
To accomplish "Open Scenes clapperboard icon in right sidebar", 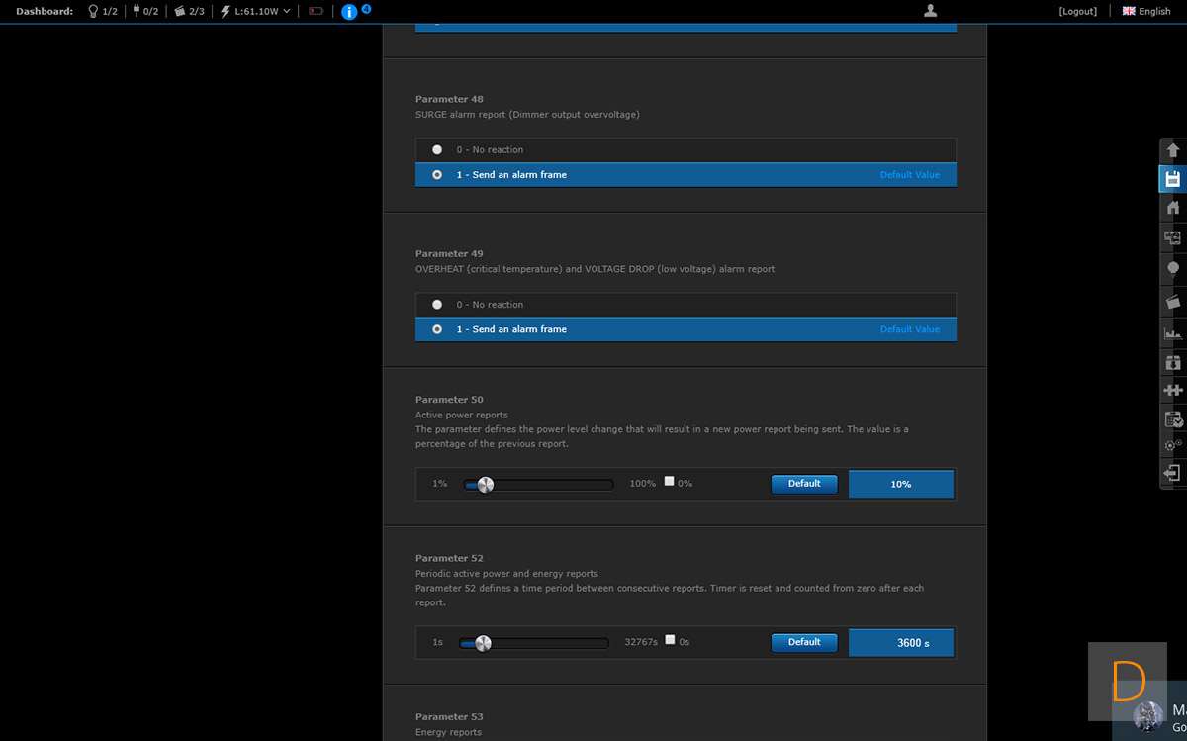I will click(x=1173, y=302).
